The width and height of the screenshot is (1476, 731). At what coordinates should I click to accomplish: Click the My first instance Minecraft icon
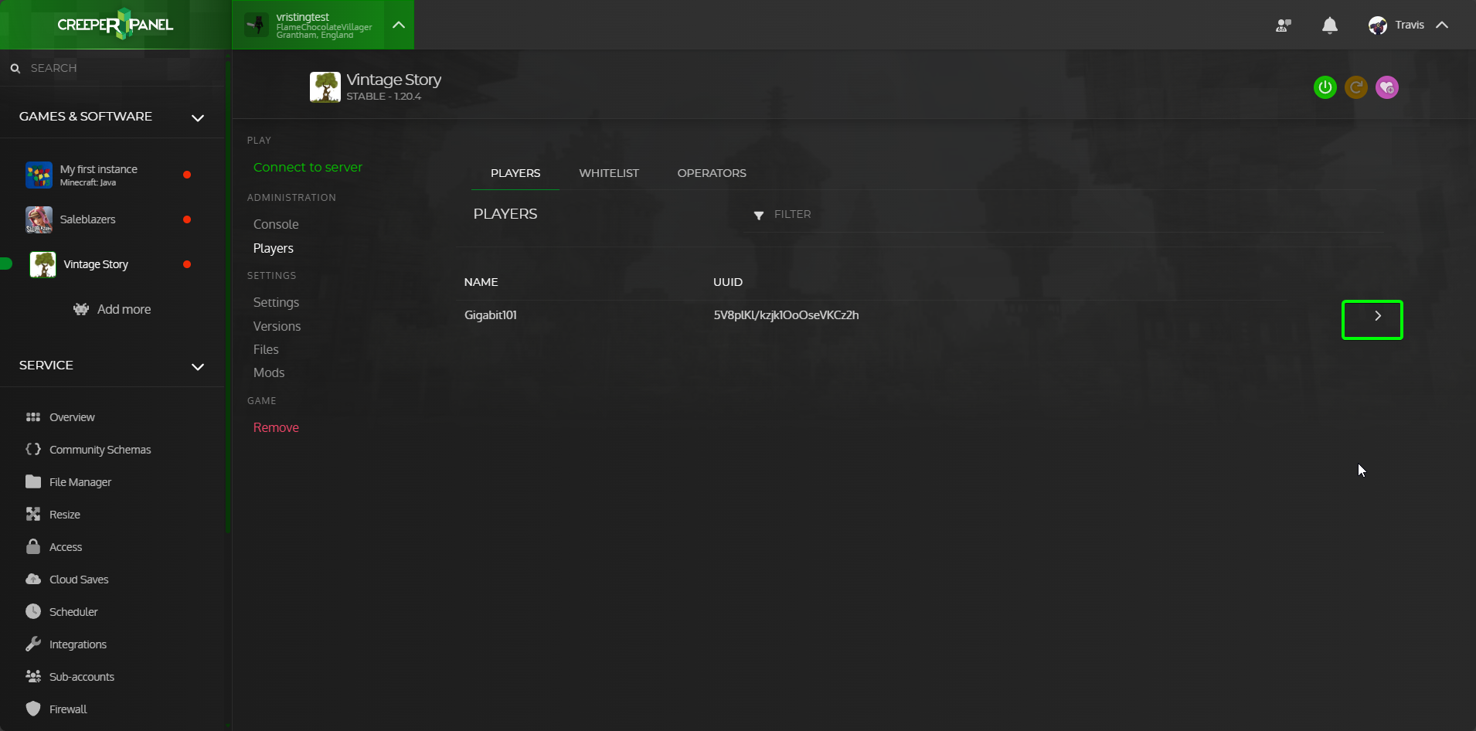click(39, 175)
